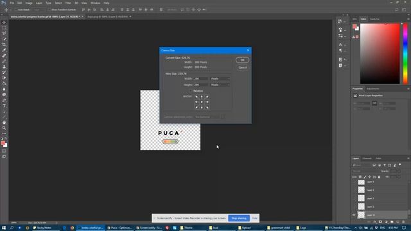411x231 pixels.
Task: Enable the Relative checkbox in Canvas Size
Action: 191,90
